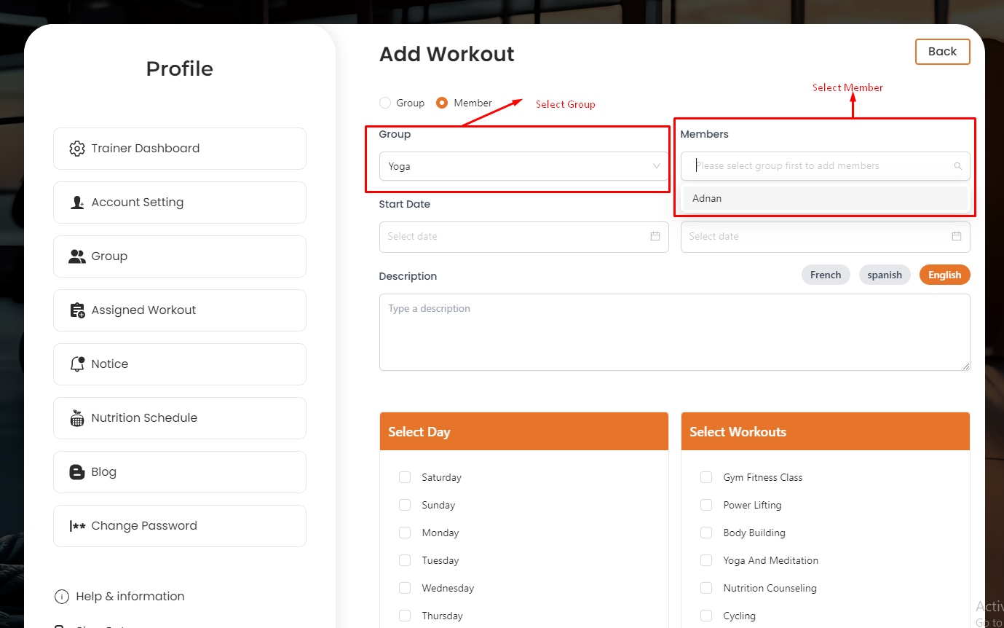The image size is (1004, 628).
Task: Click the Notice bell icon
Action: [x=77, y=364]
